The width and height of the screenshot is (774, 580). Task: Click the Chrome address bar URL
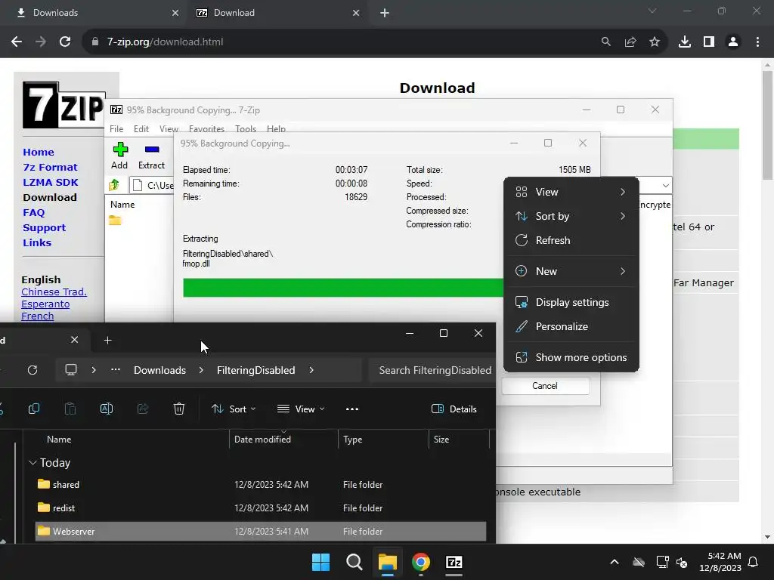point(165,42)
